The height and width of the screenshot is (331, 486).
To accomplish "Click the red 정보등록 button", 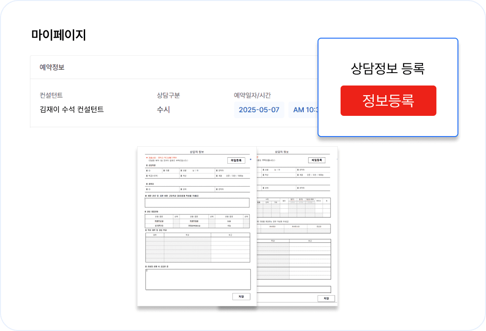I will [388, 101].
